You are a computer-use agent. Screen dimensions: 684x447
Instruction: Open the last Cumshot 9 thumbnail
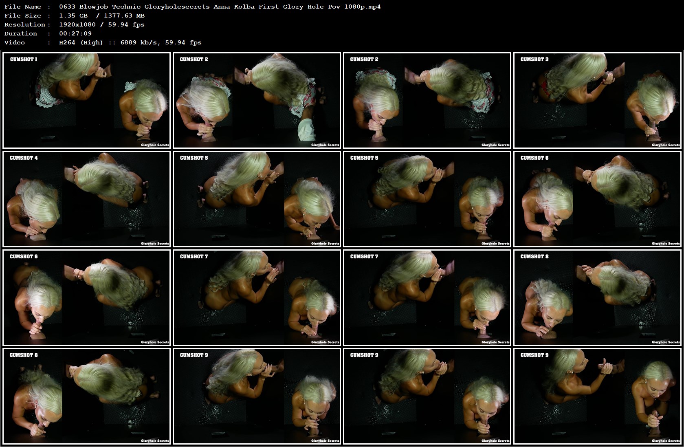pyautogui.click(x=597, y=397)
